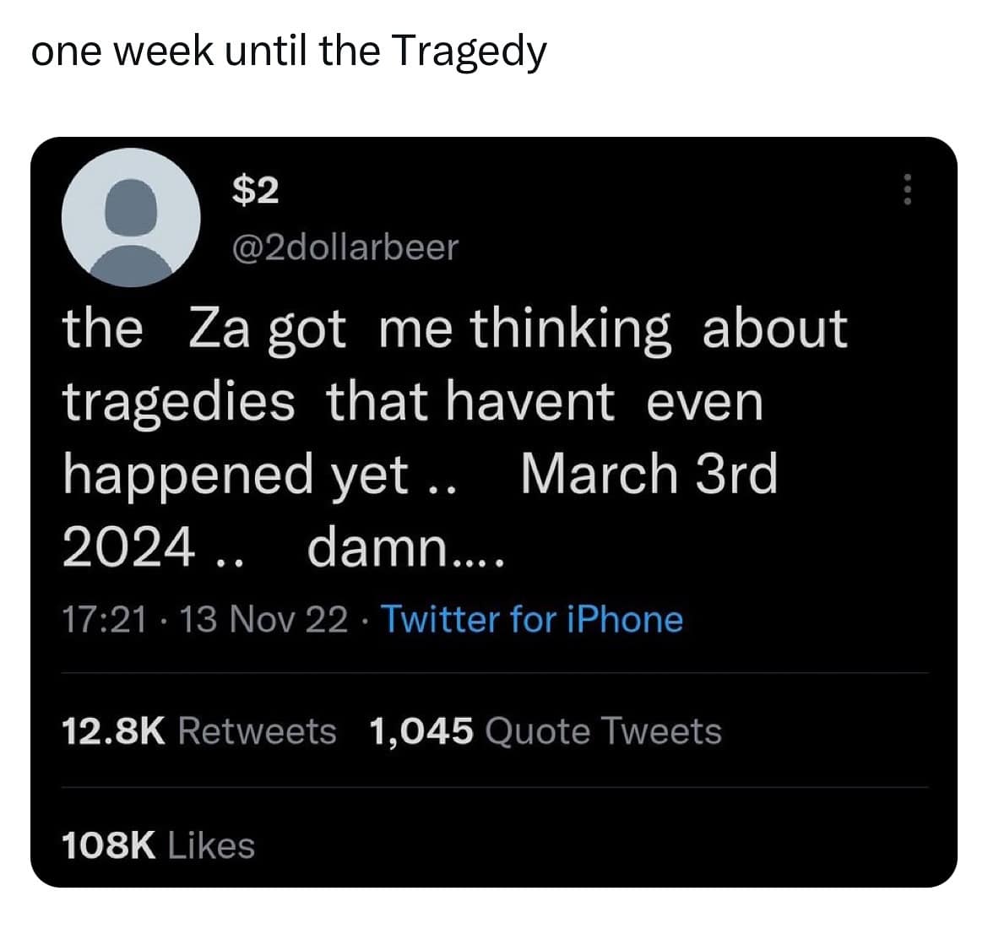The height and width of the screenshot is (929, 988).
Task: Open the three-dot more options menu
Action: (907, 189)
